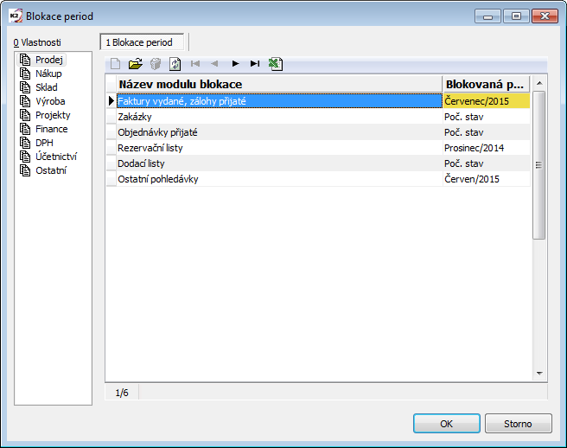This screenshot has width=567, height=448.
Task: Go to next record arrow
Action: (x=235, y=64)
